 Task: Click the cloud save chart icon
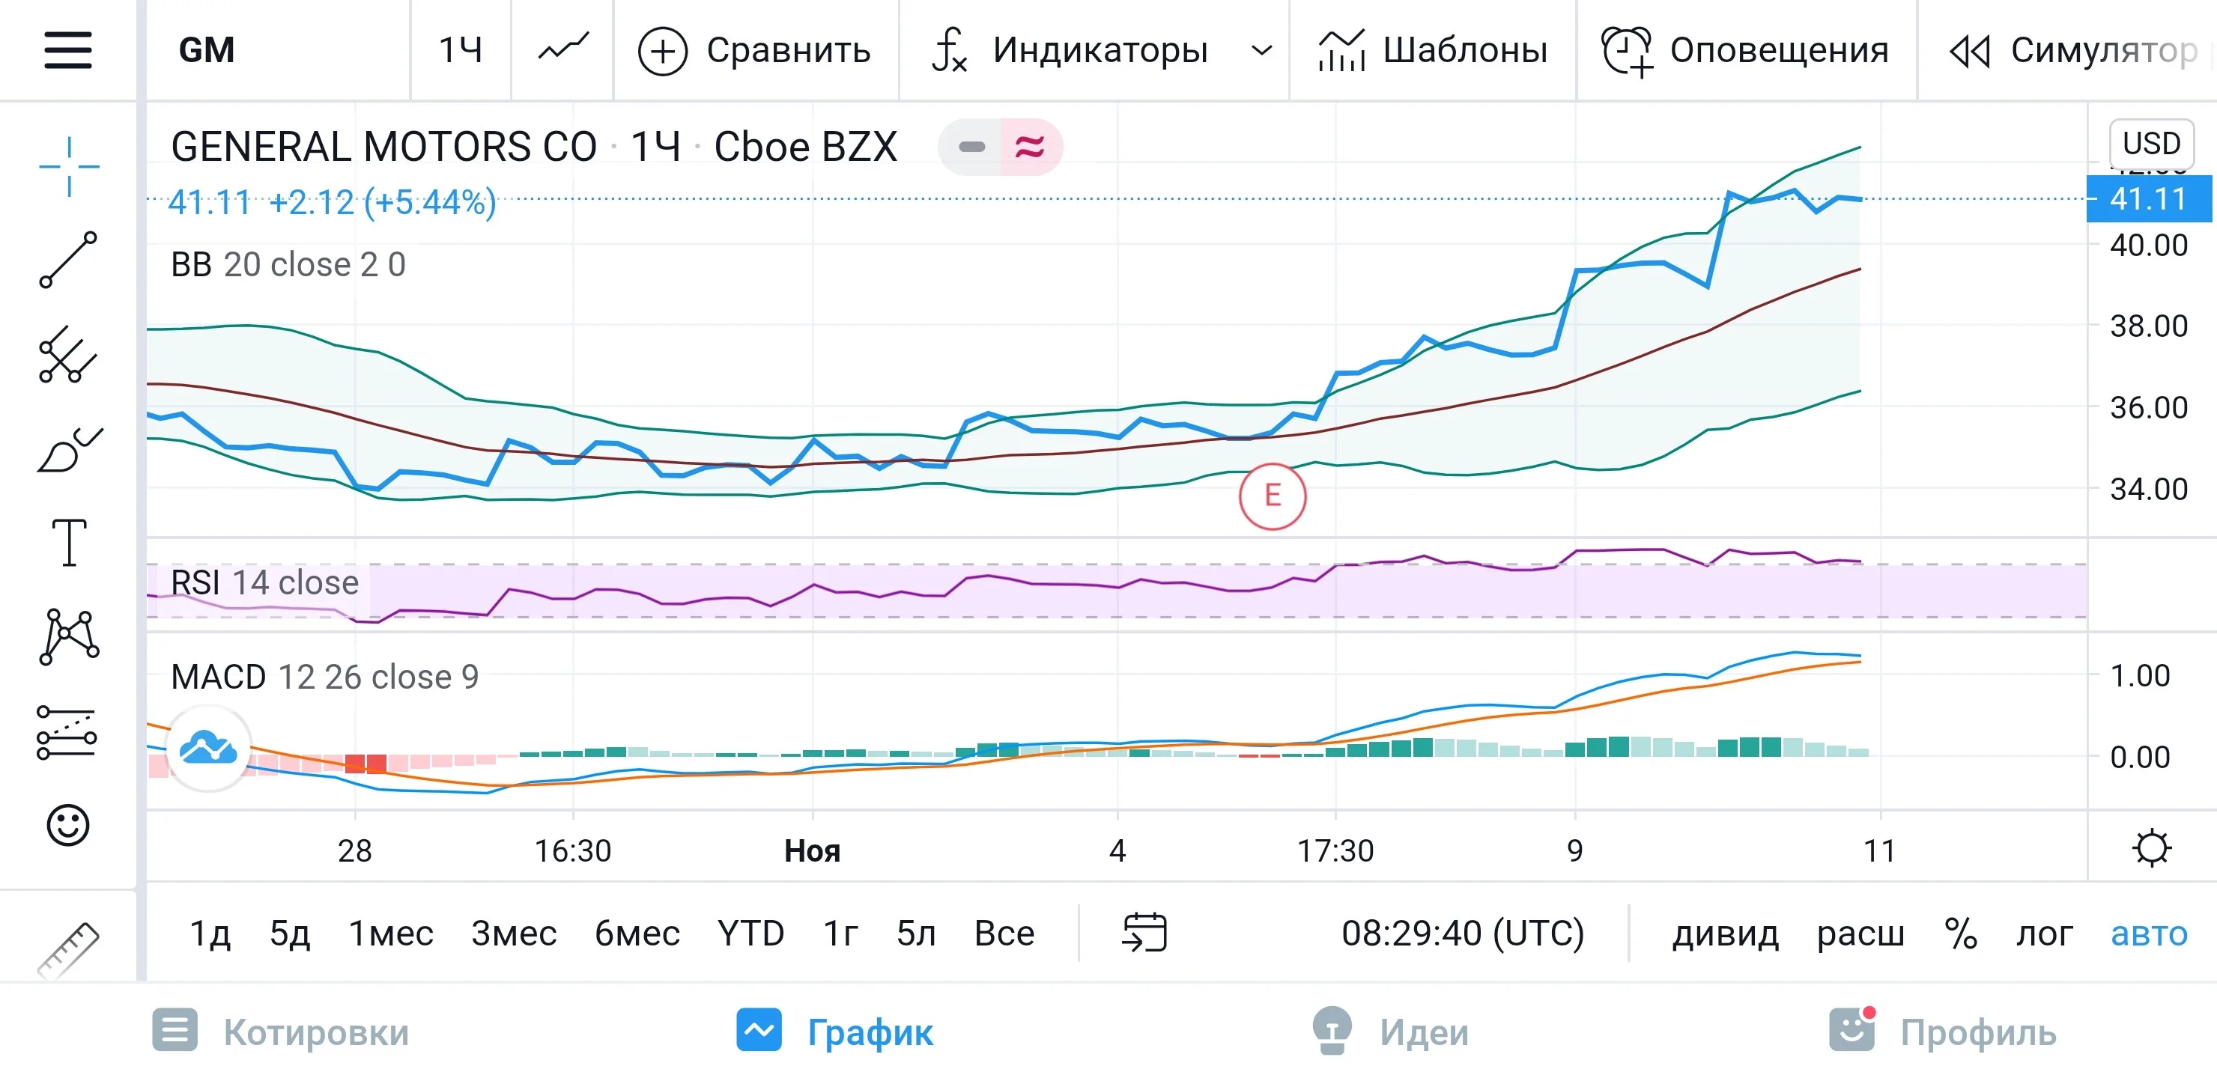(207, 749)
